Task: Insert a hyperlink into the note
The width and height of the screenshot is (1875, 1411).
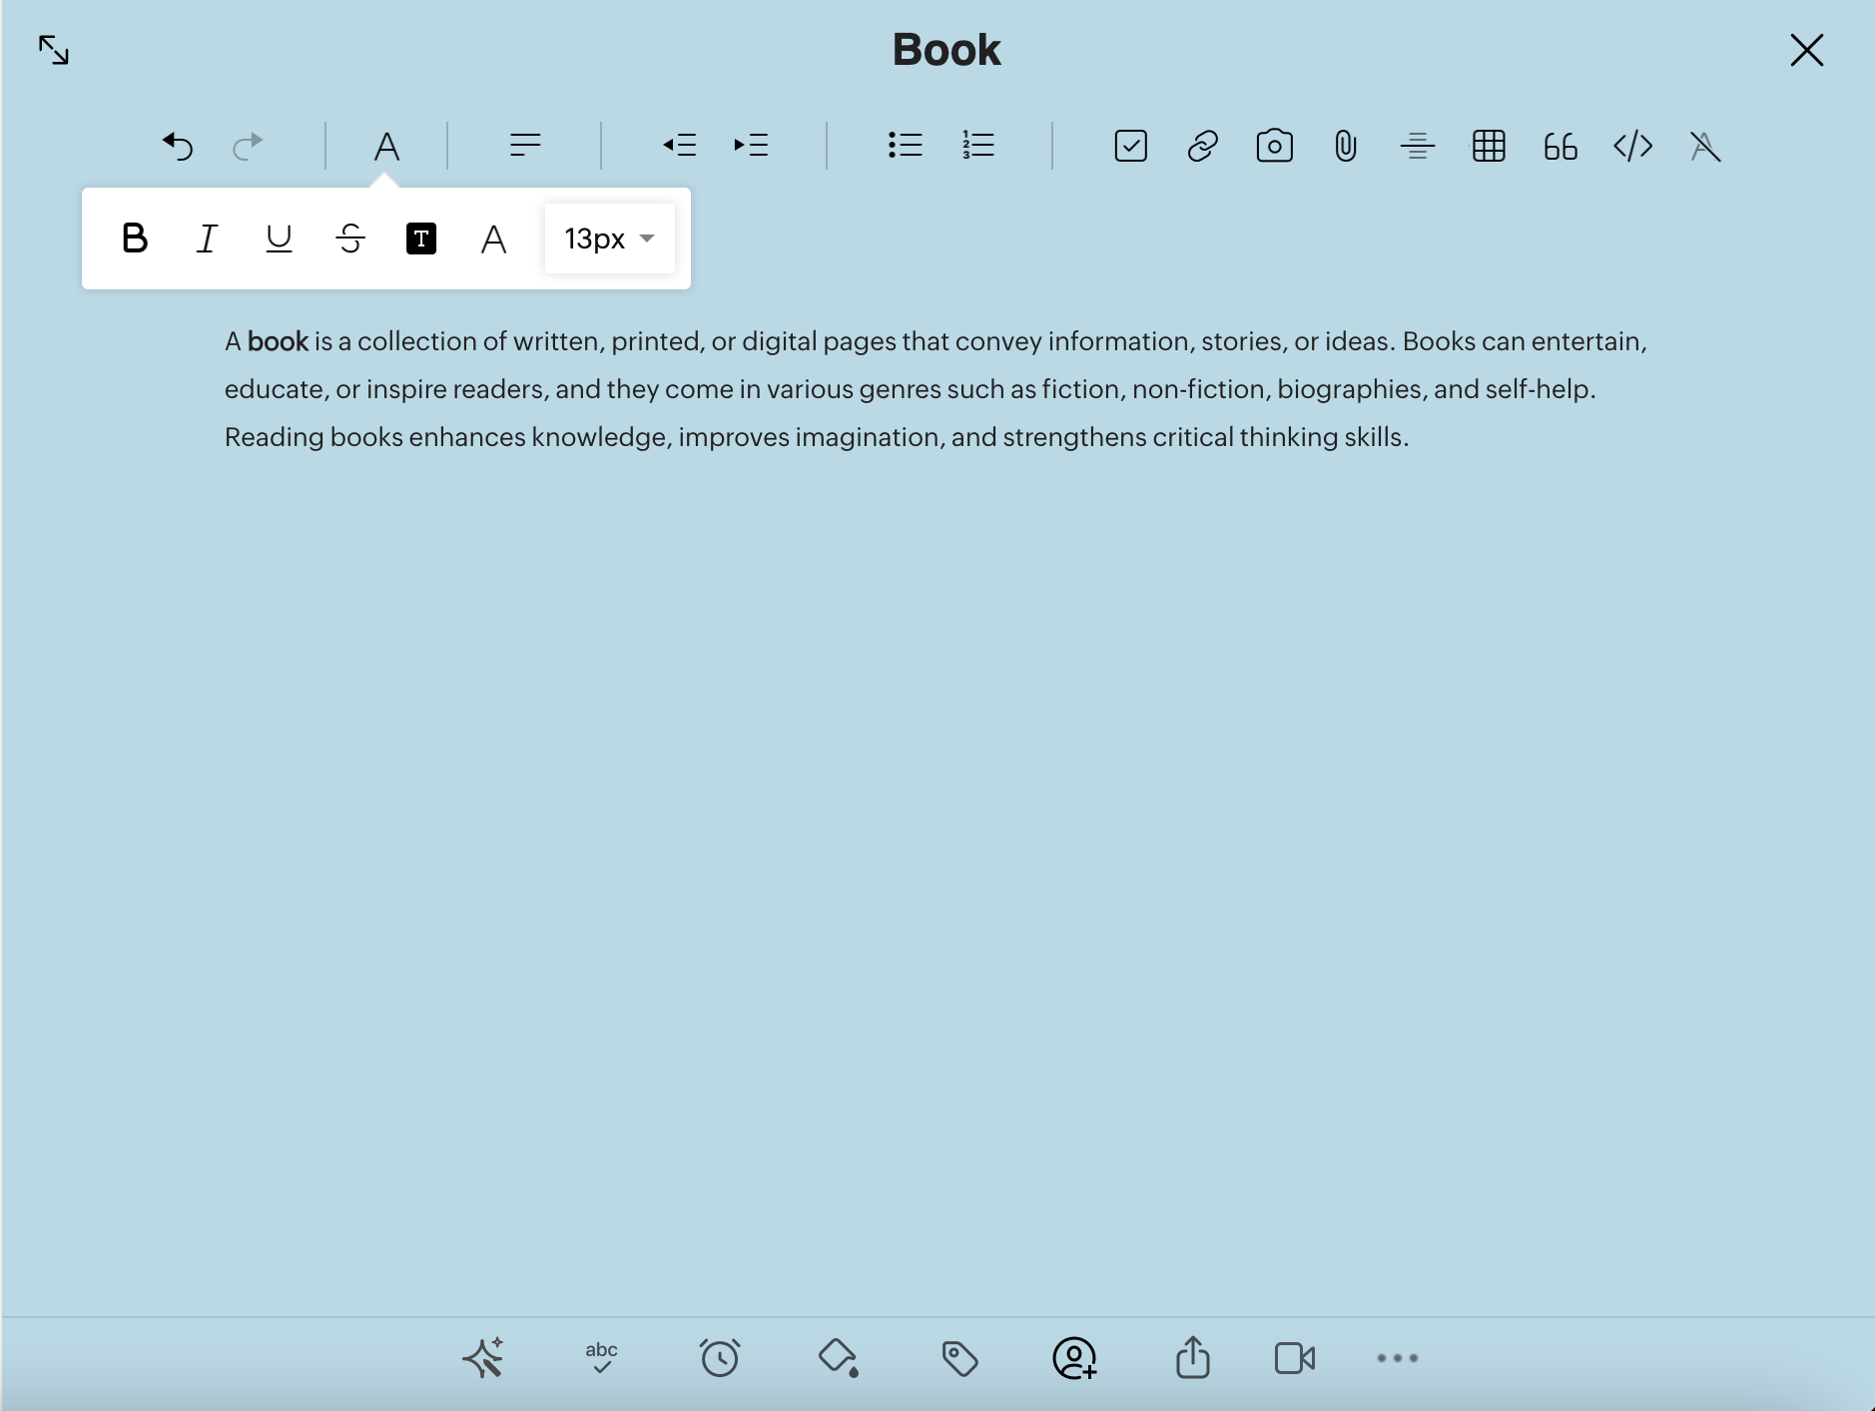Action: [1202, 147]
